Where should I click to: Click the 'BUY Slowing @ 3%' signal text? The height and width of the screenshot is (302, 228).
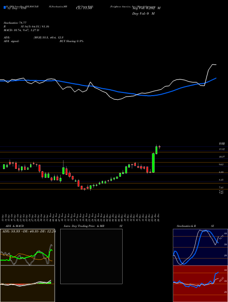[x=72, y=41]
